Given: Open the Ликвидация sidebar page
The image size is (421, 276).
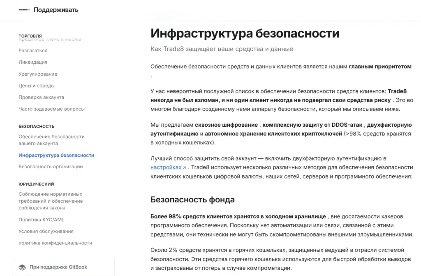Looking at the screenshot, I should click(x=33, y=62).
